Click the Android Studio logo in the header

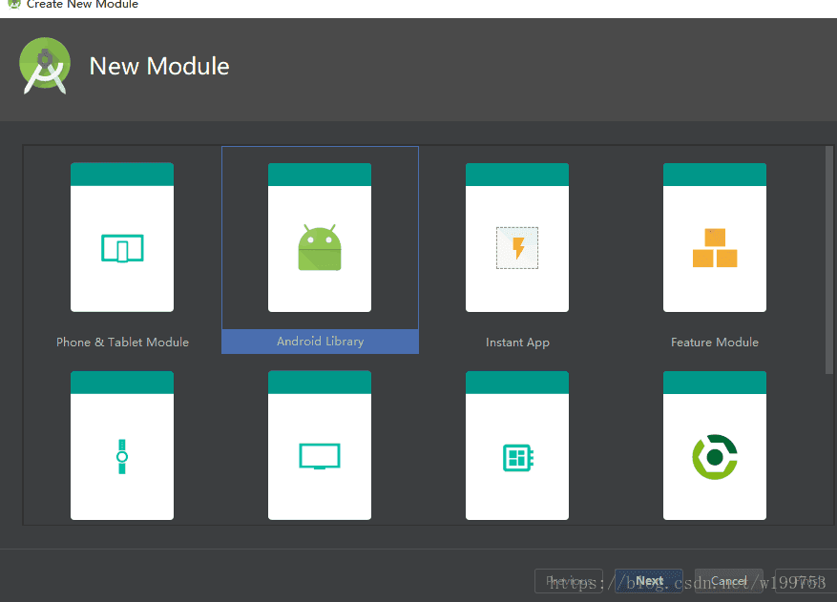click(45, 66)
